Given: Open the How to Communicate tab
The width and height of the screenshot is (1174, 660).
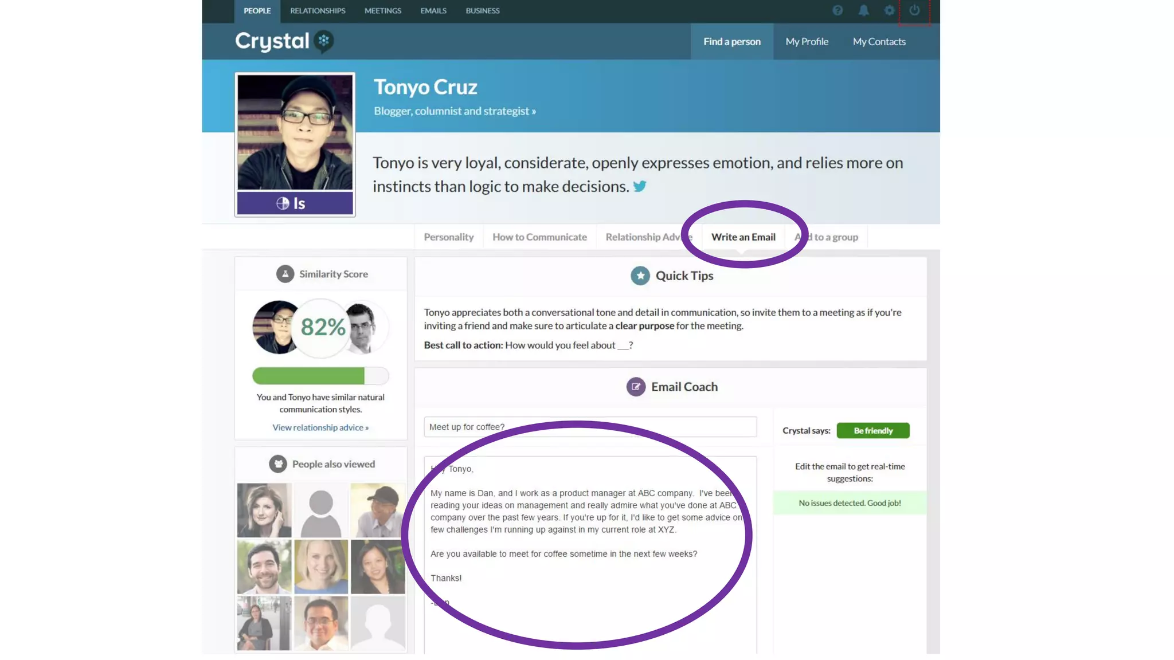Looking at the screenshot, I should click(539, 237).
